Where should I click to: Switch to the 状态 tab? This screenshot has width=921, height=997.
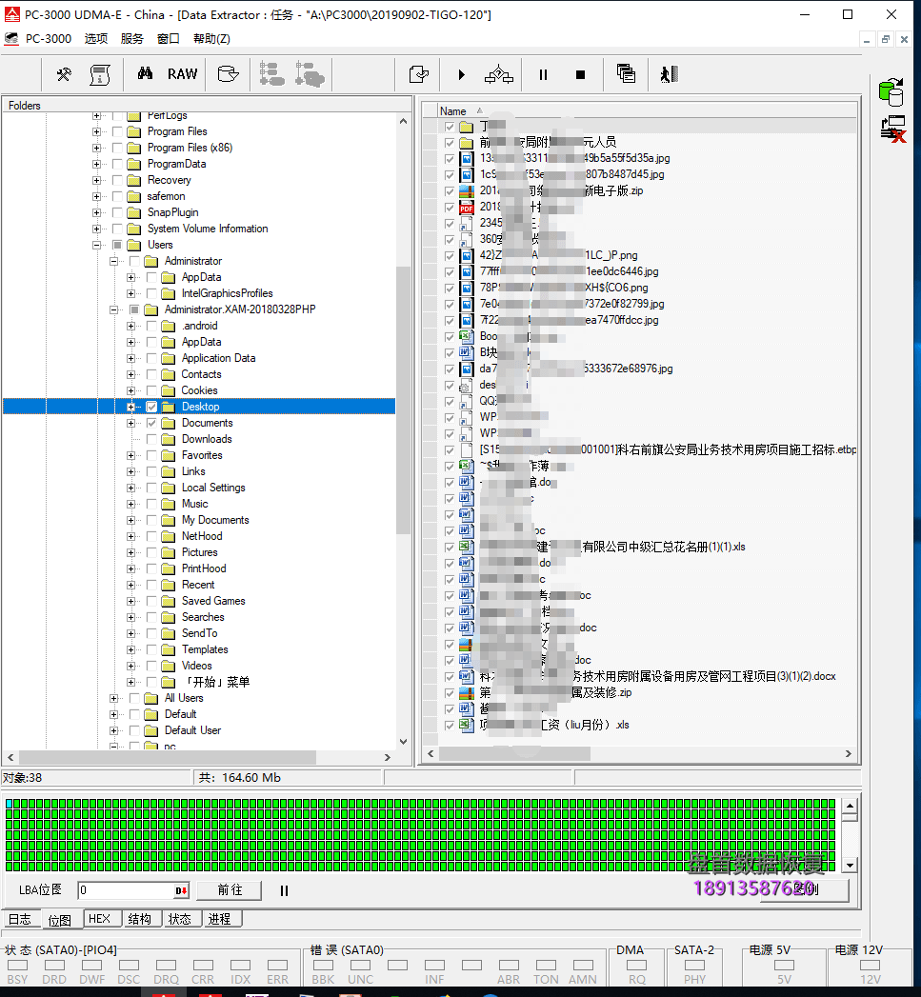180,919
